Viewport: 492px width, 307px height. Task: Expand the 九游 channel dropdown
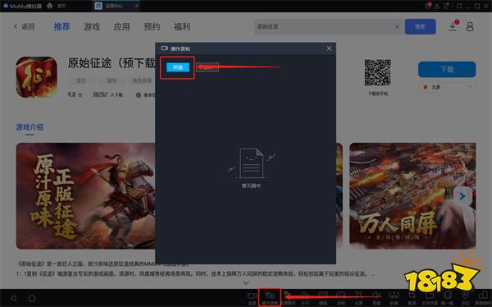(x=448, y=87)
